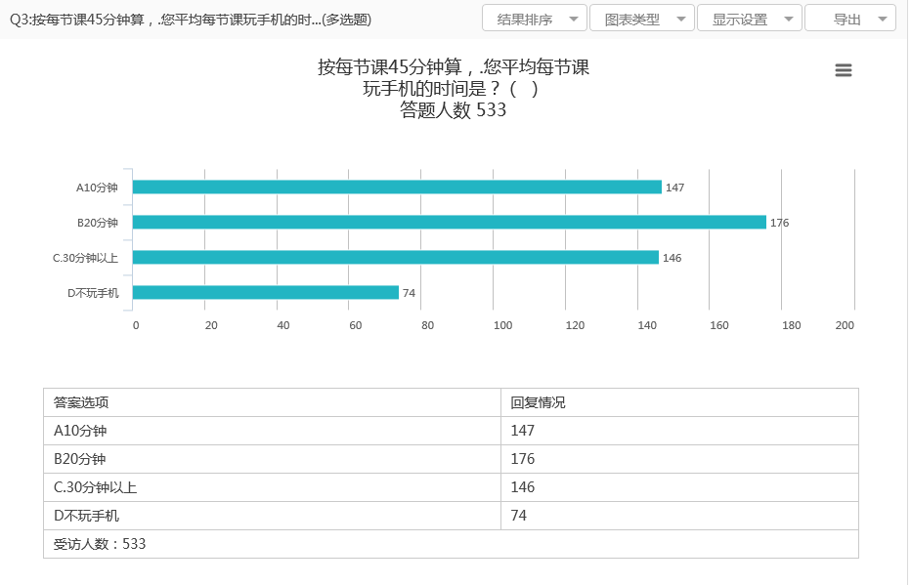Click the 100 x-axis tick label
Image resolution: width=911 pixels, height=585 pixels.
(502, 325)
